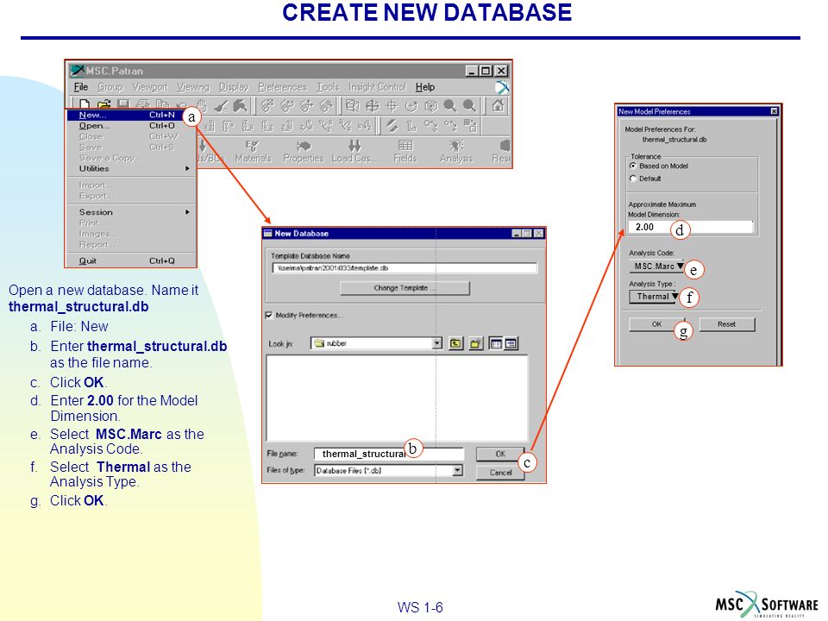Image resolution: width=828 pixels, height=621 pixels.
Task: Toggle the Modify Preferences checkbox
Action: coord(268,316)
